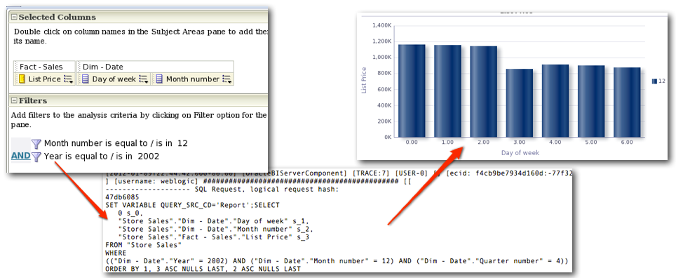Screen dimensions: 676x278
Task: Select the Day of week column
Action: pyautogui.click(x=114, y=79)
